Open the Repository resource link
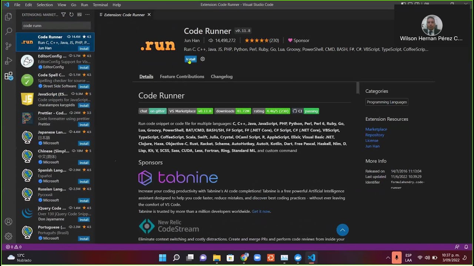 [375, 135]
